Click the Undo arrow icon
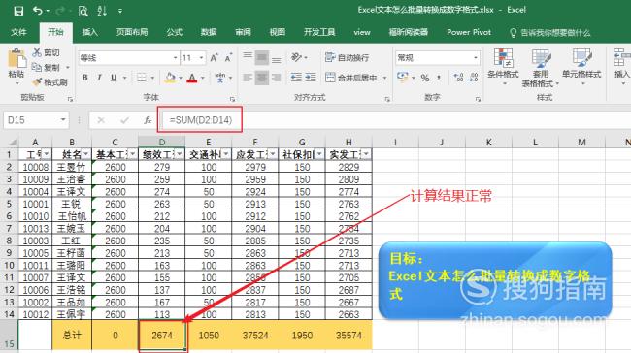The image size is (631, 353). pyautogui.click(x=38, y=11)
